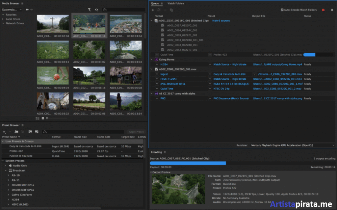The image size is (337, 210).
Task: Add a new source to the encoding queue
Action: [153, 10]
